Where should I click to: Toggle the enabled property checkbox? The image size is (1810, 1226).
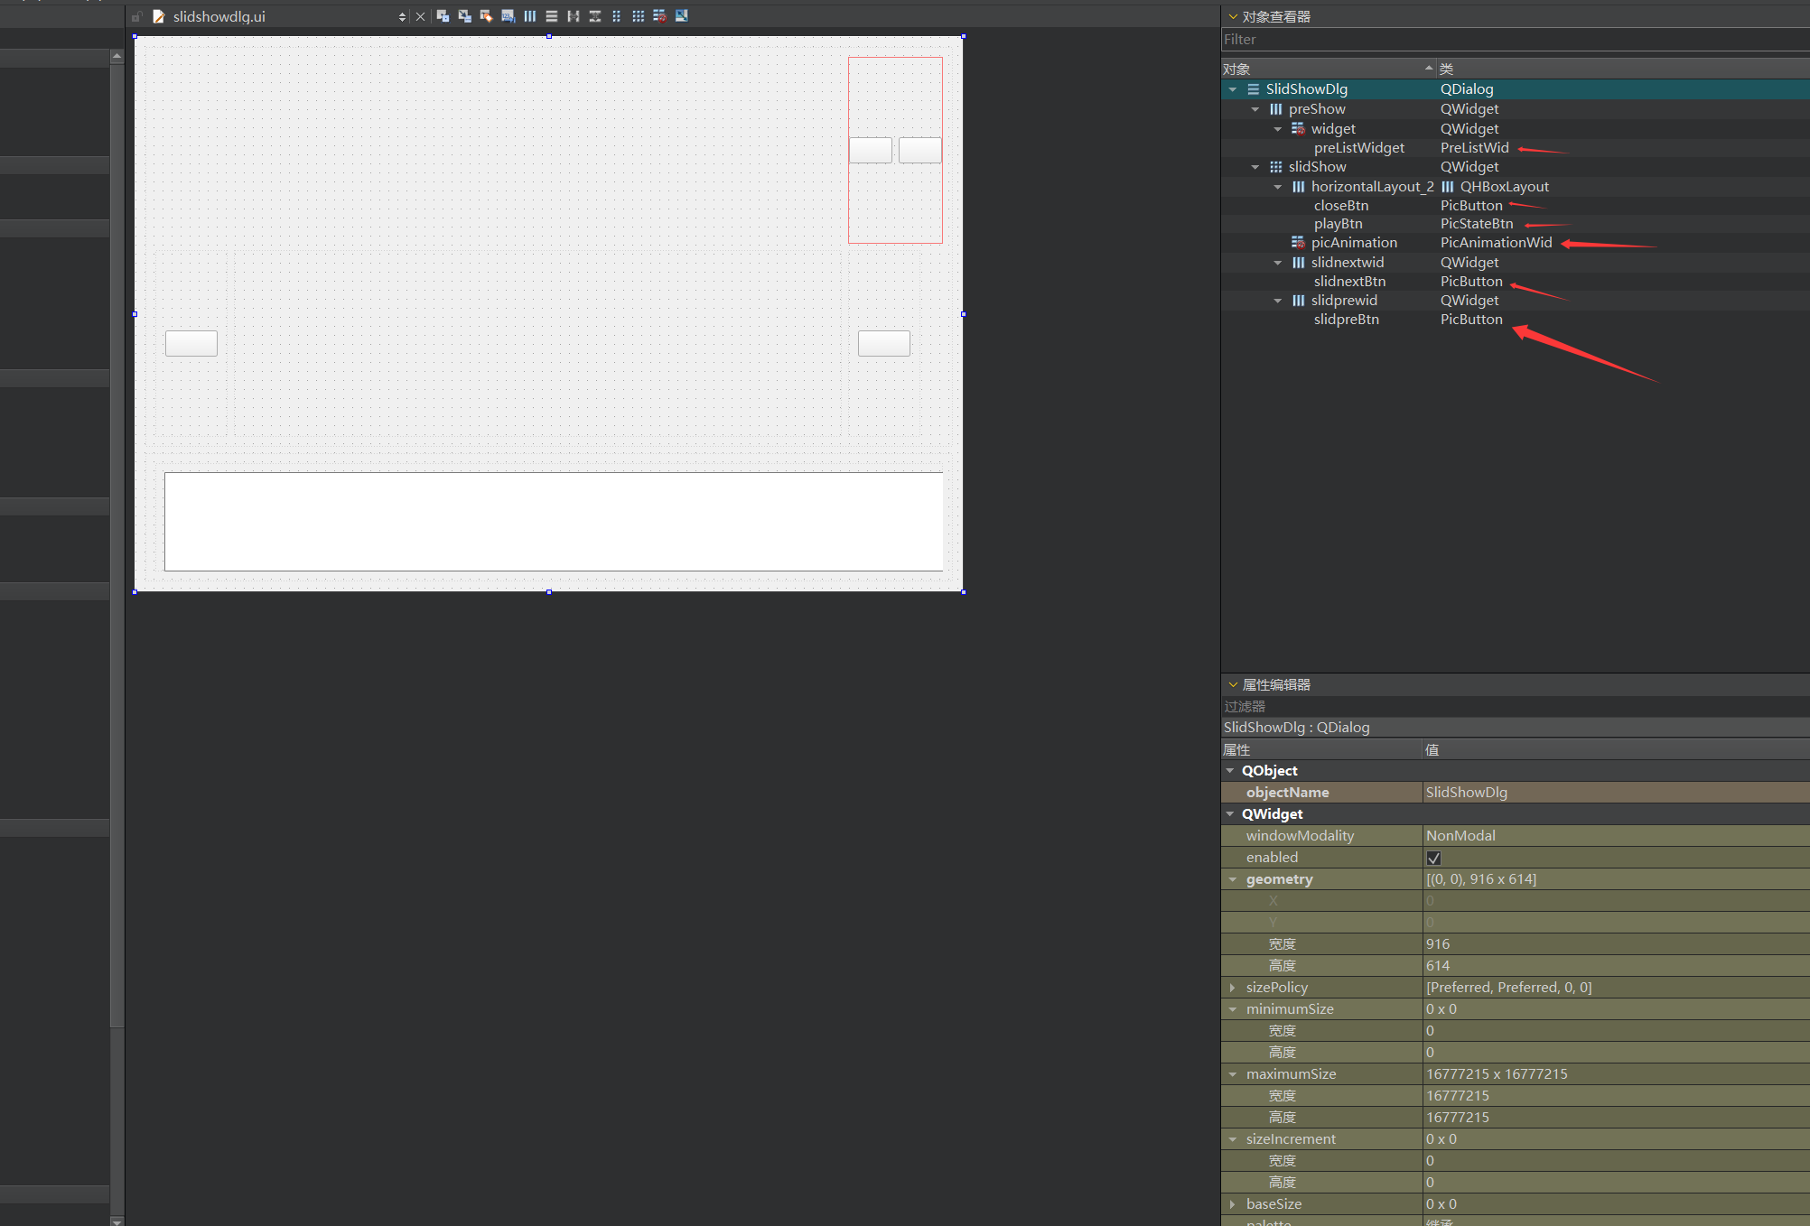point(1433,858)
